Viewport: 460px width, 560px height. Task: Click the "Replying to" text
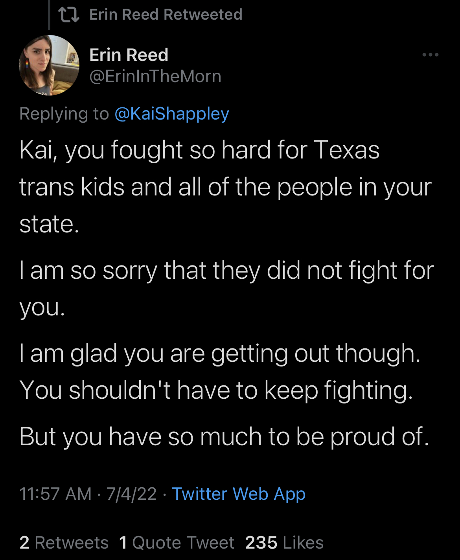click(x=64, y=114)
